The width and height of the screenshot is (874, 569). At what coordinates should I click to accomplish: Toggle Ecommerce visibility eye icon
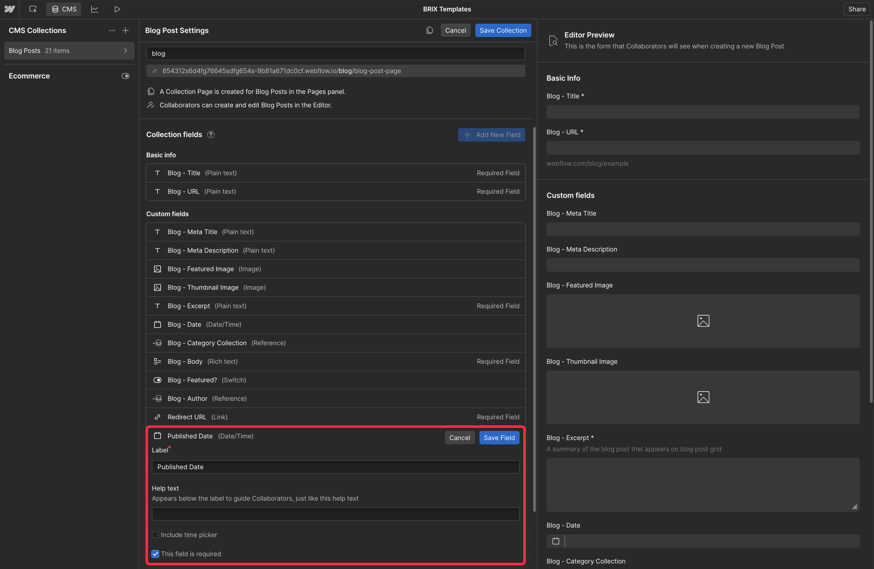126,76
